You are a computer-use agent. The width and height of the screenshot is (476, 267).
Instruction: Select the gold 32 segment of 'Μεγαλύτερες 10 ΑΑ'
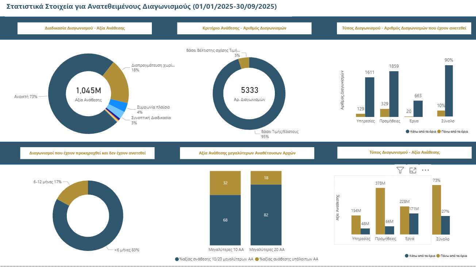(x=225, y=183)
